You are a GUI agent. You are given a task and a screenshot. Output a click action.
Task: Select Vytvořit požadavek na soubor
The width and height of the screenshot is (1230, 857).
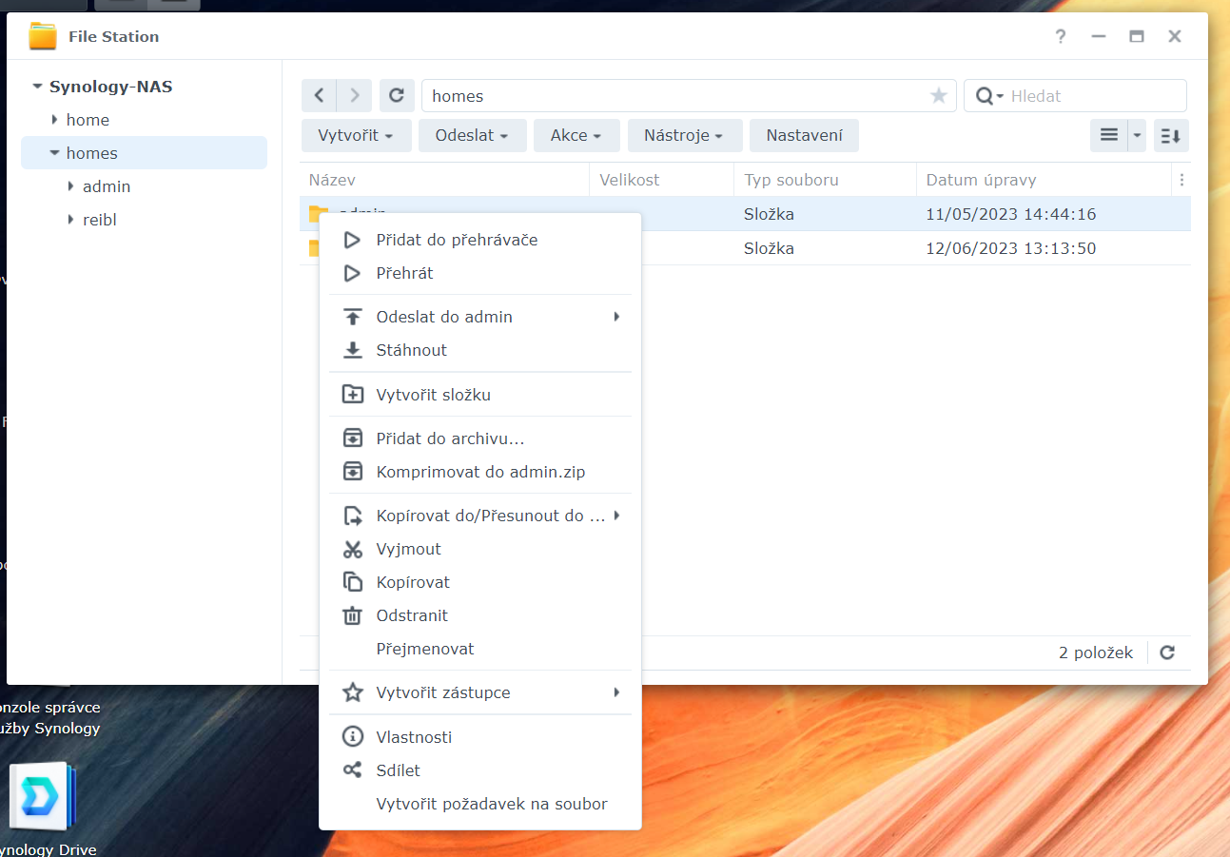point(480,804)
